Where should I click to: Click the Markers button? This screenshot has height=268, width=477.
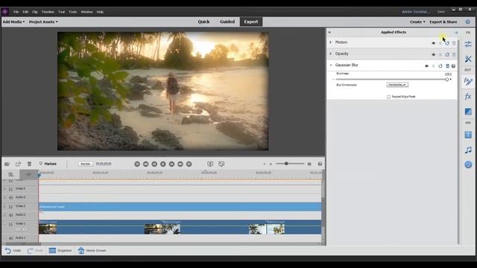[x=48, y=164]
